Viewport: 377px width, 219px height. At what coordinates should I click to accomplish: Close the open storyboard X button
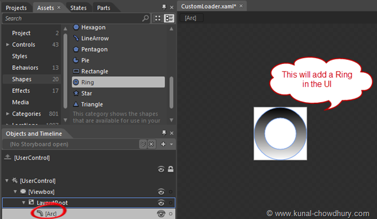pos(151,144)
